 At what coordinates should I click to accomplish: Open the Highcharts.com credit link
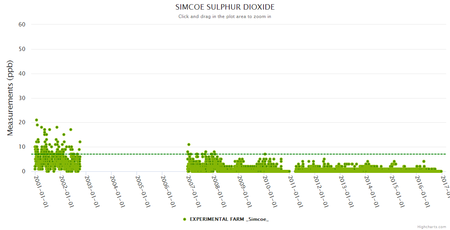click(432, 227)
